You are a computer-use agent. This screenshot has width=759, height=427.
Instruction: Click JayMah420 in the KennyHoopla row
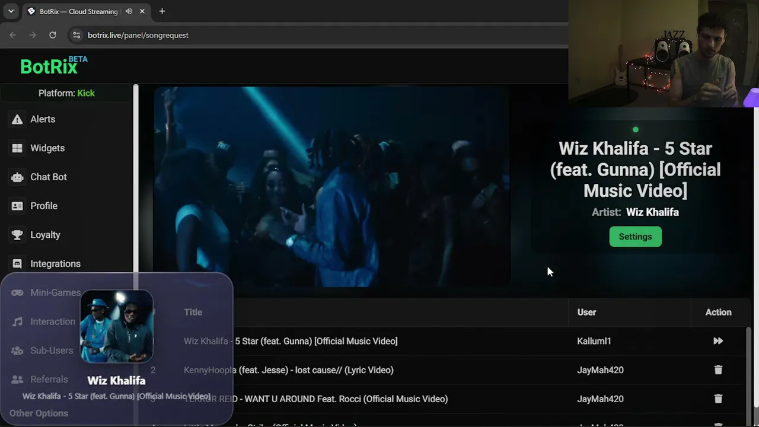(600, 370)
